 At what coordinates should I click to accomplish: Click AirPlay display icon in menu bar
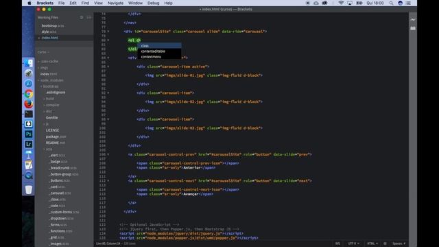click(x=350, y=3)
